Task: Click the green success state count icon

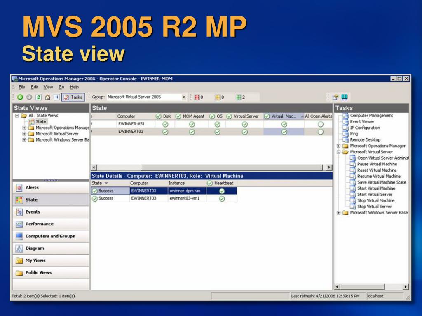Action: [x=239, y=97]
